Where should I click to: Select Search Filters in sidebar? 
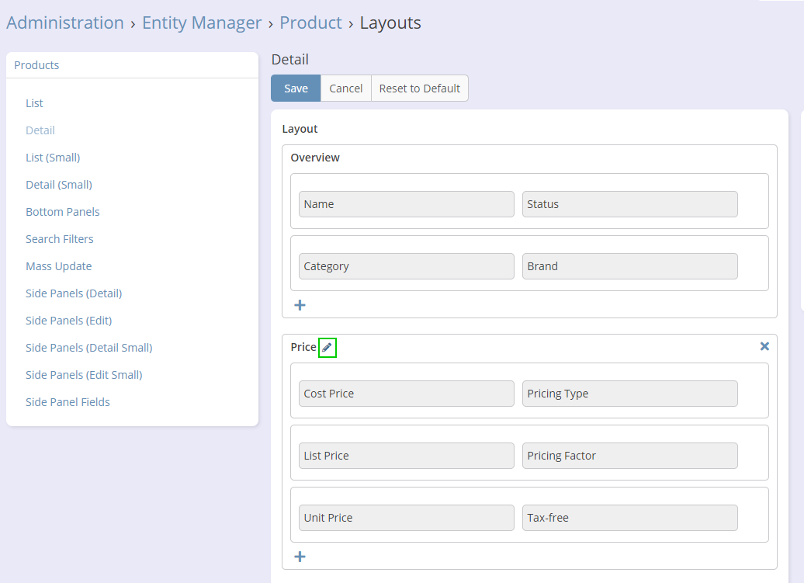point(60,239)
